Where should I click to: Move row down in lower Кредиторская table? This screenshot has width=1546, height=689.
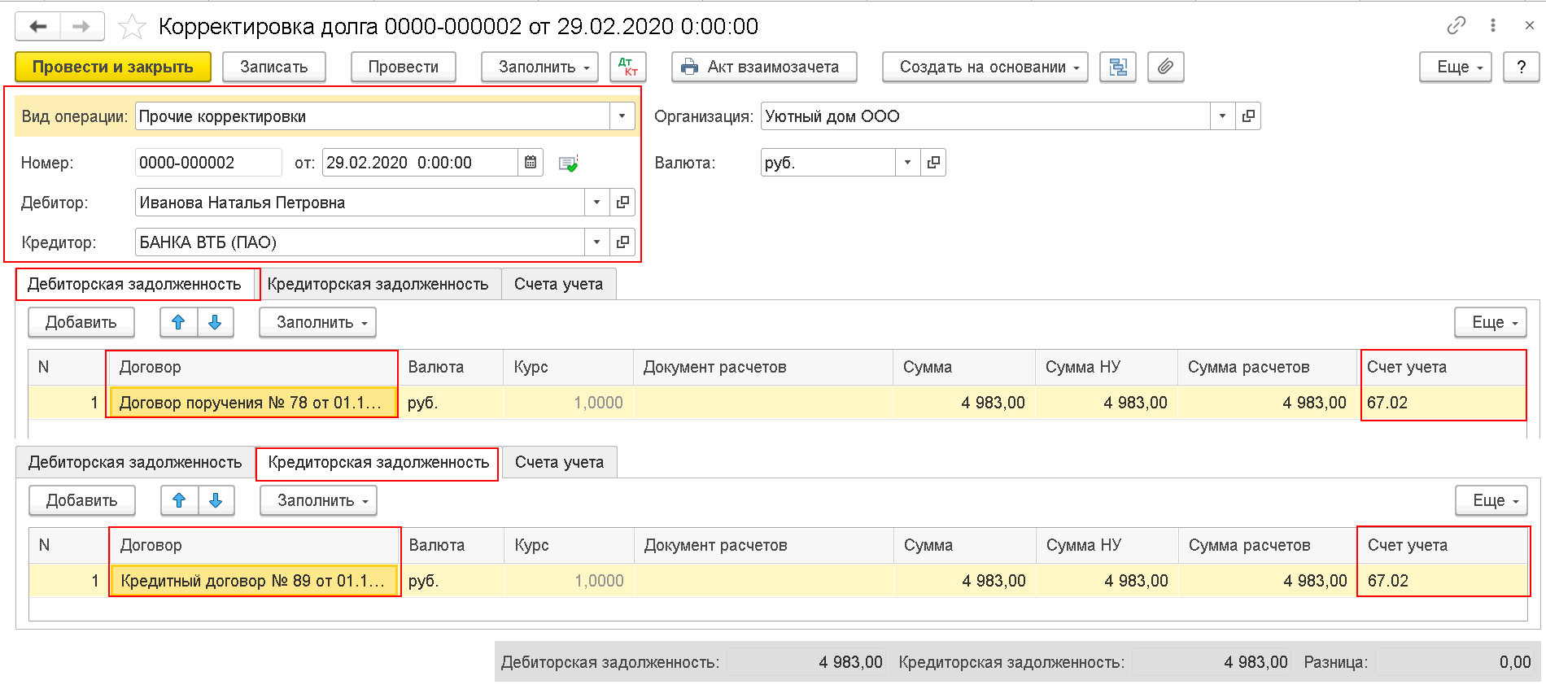click(216, 500)
